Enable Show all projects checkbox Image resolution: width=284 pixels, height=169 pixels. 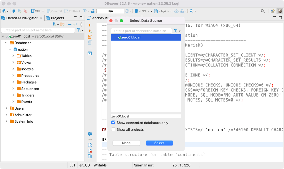(113, 129)
